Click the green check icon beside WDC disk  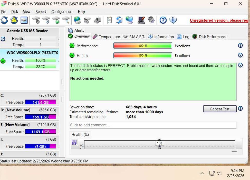click(x=3, y=61)
